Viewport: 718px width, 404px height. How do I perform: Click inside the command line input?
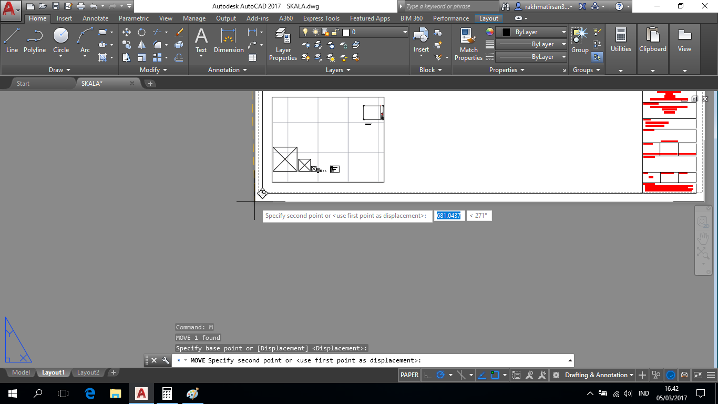point(368,360)
